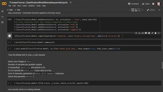Select the bias_constraint description text
The image size is (163, 92).
[x=34, y=13]
